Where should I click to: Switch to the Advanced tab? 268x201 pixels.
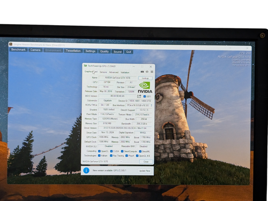114,72
